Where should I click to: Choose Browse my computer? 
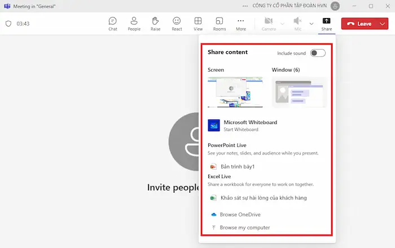(x=244, y=228)
